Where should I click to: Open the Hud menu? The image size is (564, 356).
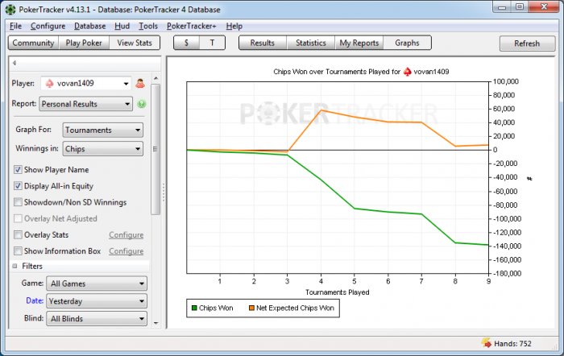122,27
